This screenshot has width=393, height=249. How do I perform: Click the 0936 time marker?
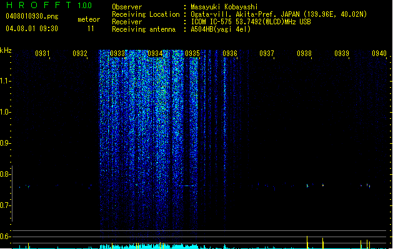[230, 54]
